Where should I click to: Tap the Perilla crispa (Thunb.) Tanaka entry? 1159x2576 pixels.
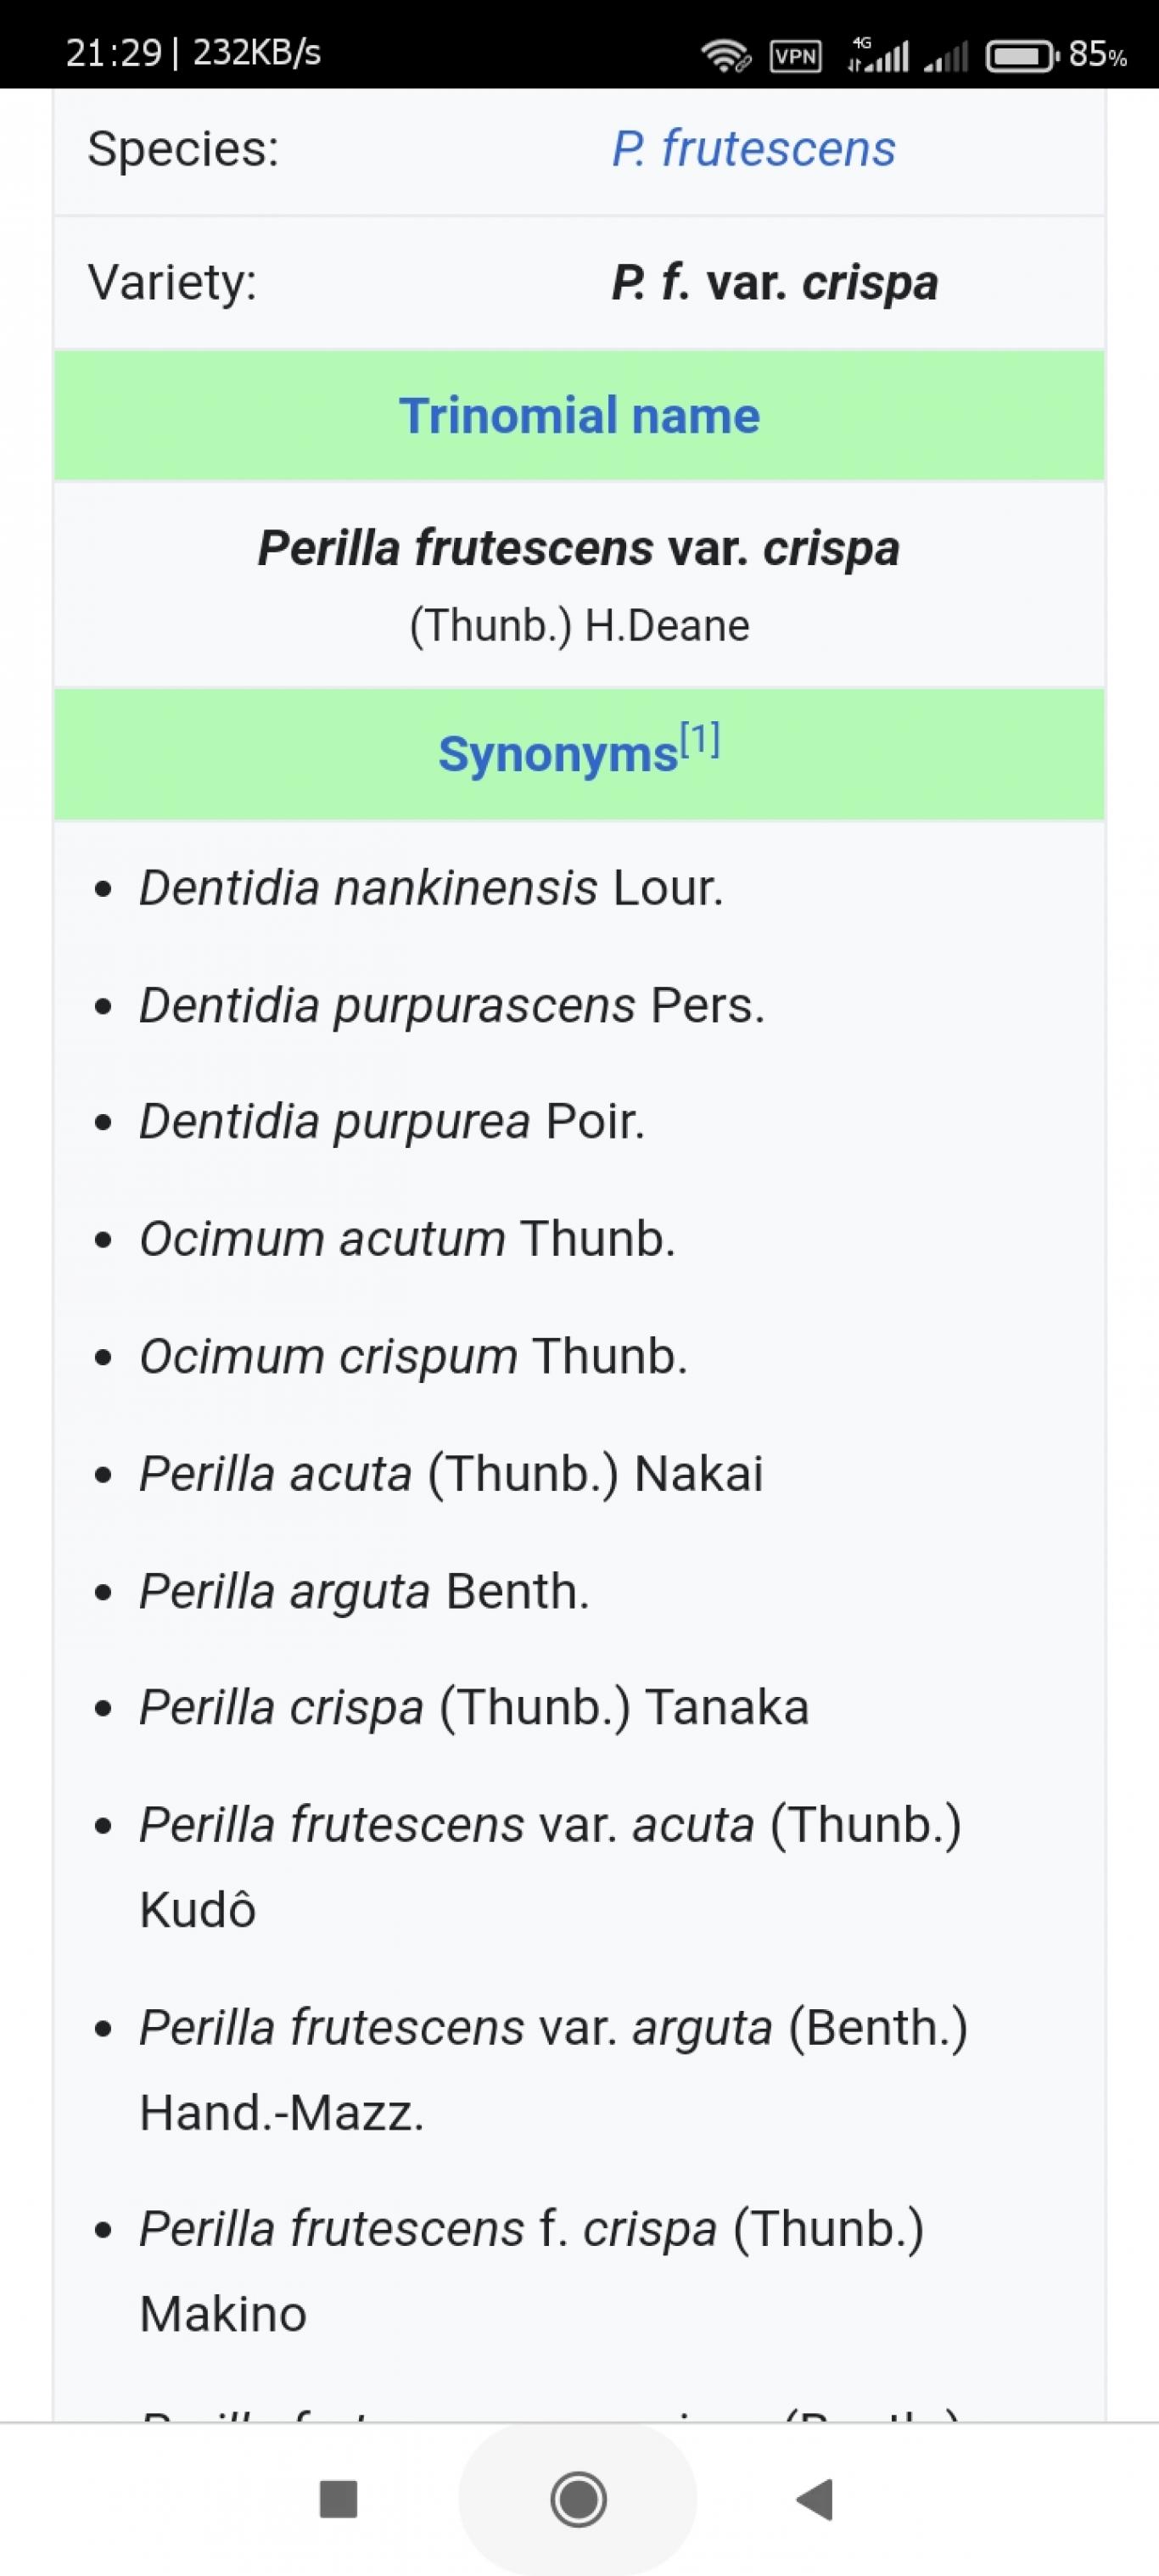[474, 1707]
